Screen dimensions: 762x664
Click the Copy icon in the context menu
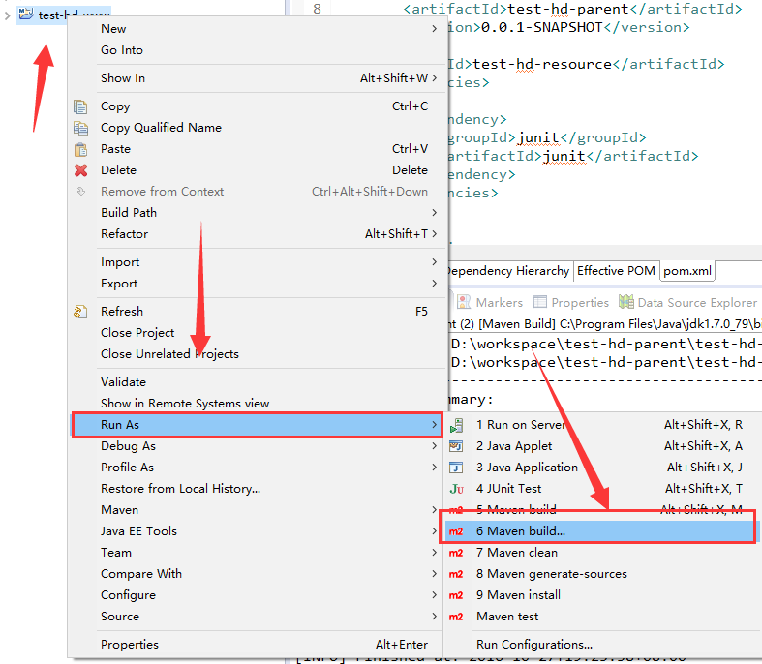tap(80, 106)
